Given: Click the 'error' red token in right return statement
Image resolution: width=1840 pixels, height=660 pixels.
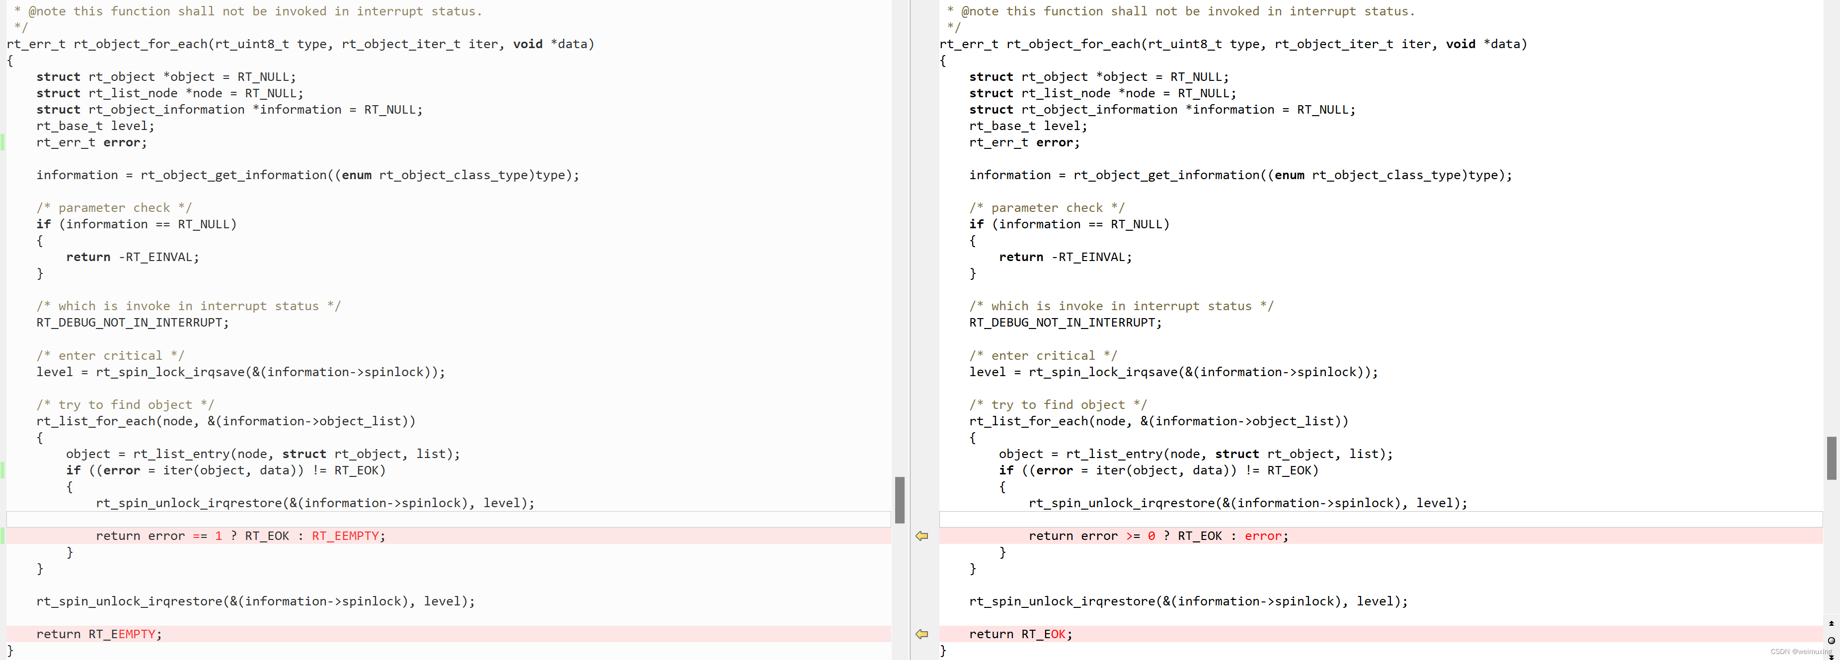Looking at the screenshot, I should (x=1264, y=536).
